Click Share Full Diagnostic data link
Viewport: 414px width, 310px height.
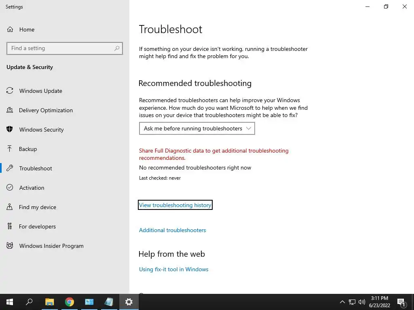tap(213, 154)
